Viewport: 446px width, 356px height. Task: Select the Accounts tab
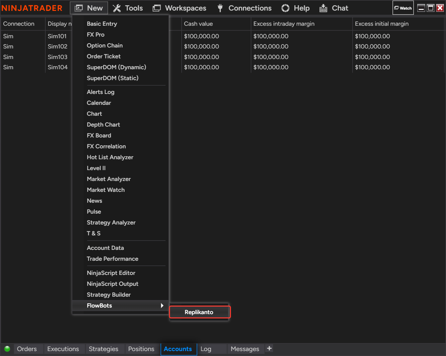click(x=178, y=349)
